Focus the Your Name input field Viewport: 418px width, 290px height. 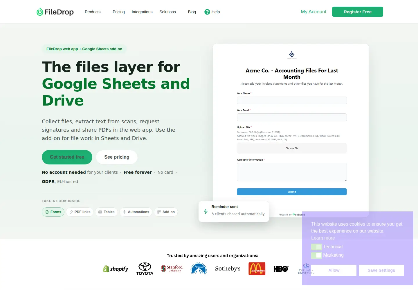click(x=292, y=100)
